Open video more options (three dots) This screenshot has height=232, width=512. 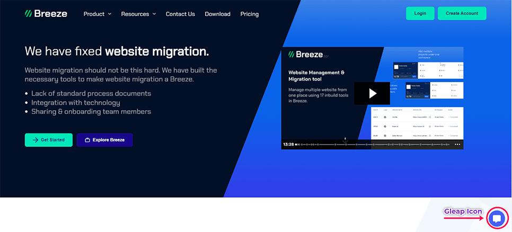pos(457,144)
